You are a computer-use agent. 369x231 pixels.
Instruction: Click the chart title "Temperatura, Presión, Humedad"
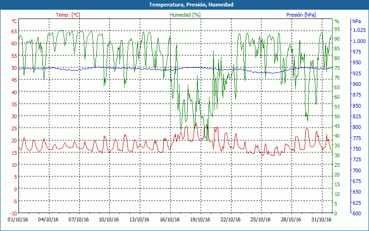coord(191,5)
